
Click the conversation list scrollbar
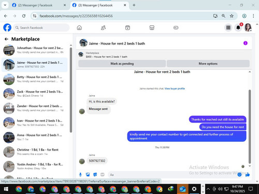coord(71,89)
